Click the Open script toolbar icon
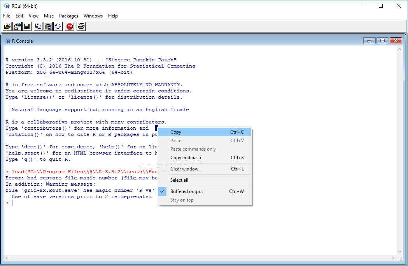408x266 pixels. (7, 26)
